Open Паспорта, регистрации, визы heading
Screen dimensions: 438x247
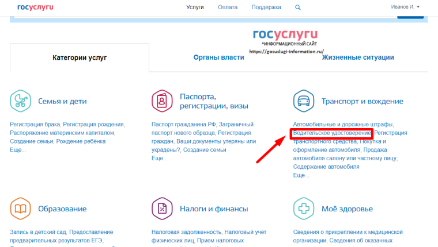pyautogui.click(x=214, y=101)
